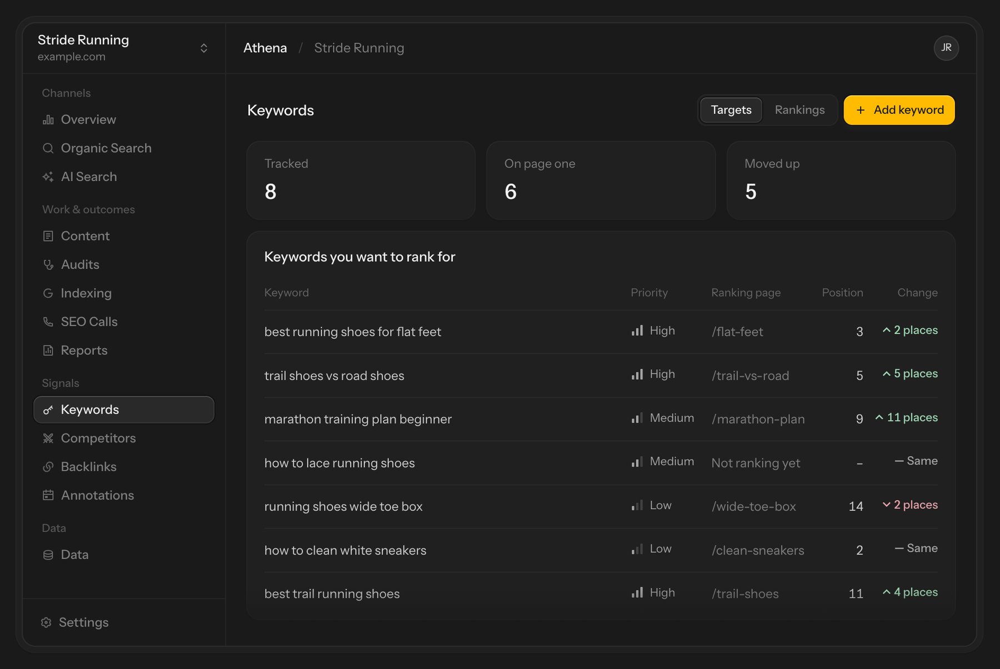The image size is (1000, 669).
Task: Click the Indexing Google icon
Action: tap(48, 293)
